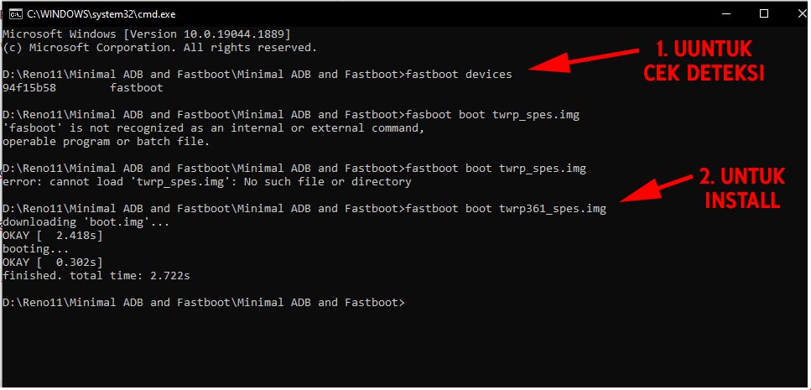Click the device serial 94f15b58
Viewport: 811px width, 390px height.
point(30,87)
